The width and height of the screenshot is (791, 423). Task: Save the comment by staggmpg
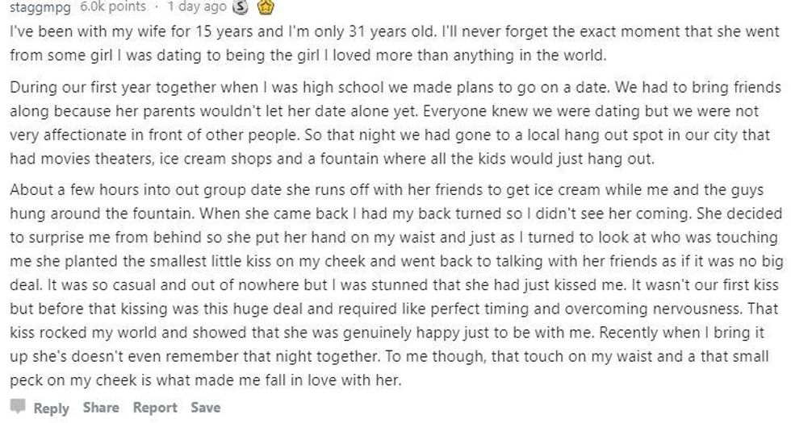205,408
